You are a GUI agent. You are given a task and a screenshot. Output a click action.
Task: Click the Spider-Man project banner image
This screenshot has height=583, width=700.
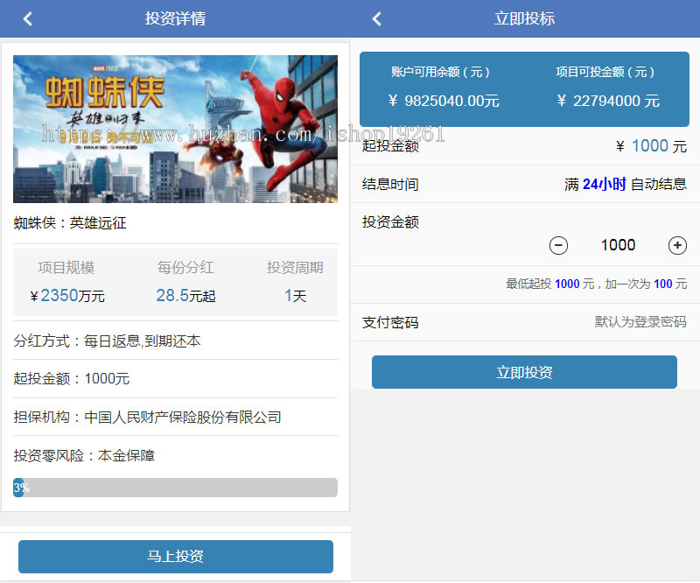[176, 129]
